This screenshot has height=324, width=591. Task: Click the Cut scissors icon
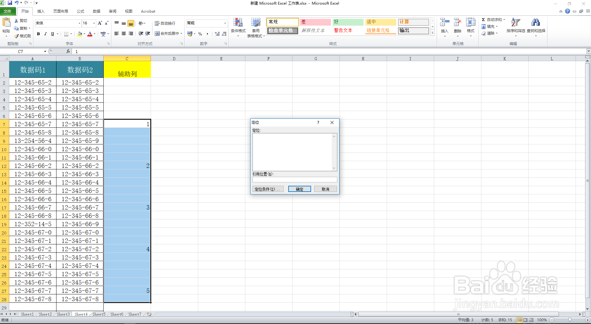click(16, 21)
